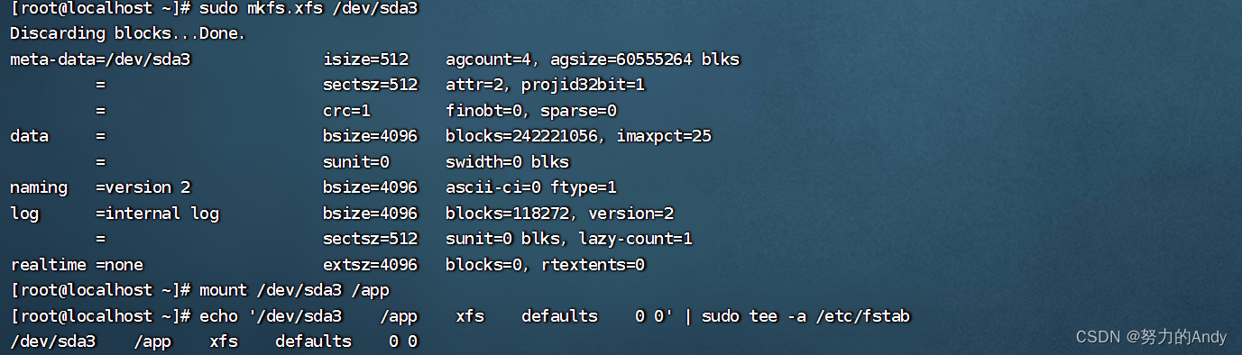Click the meta-data=/dev/sda3 text
The image size is (1242, 355).
tap(100, 60)
